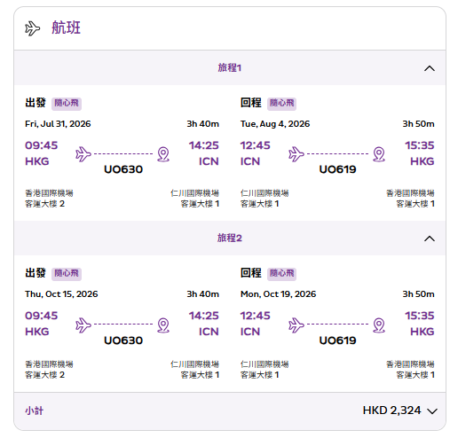Collapse the 旅程2 section chevron
This screenshot has width=450, height=438.
click(430, 239)
